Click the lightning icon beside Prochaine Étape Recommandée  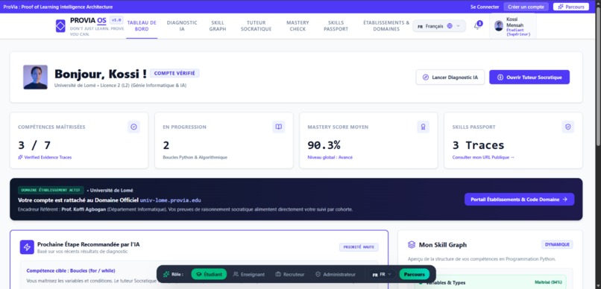[x=27, y=247]
